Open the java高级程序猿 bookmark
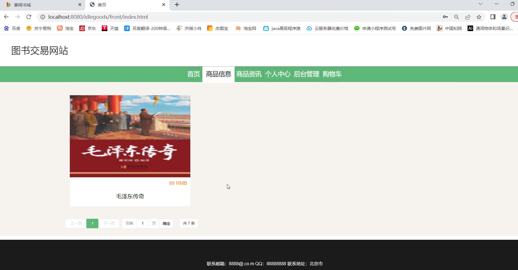This screenshot has height=270, width=518. (282, 28)
